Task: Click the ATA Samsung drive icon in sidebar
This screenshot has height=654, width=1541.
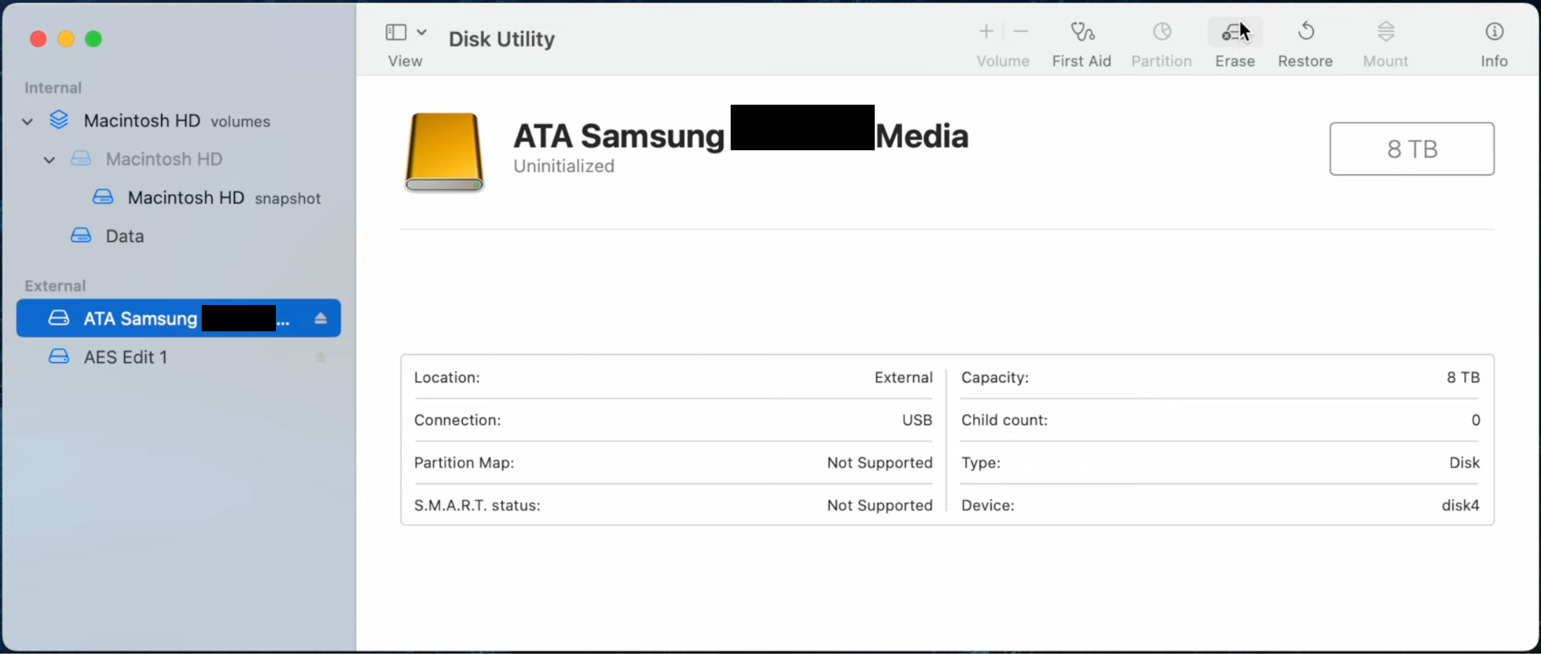Action: click(x=59, y=318)
